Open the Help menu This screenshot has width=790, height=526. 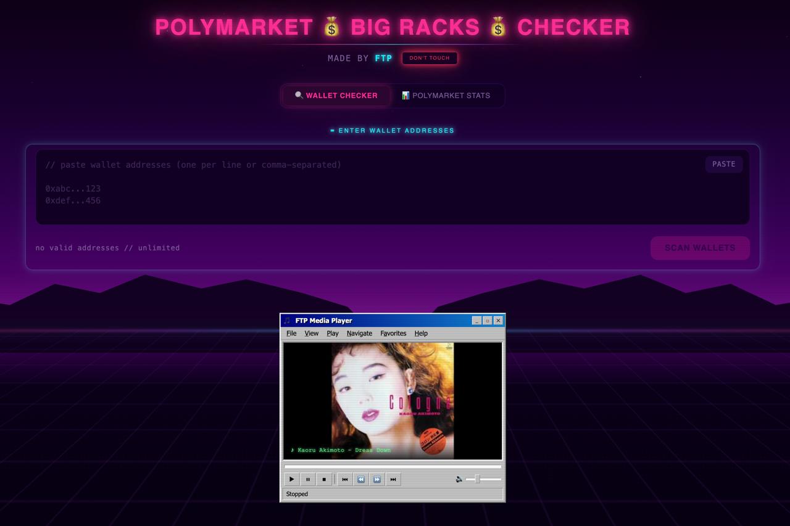(x=421, y=334)
